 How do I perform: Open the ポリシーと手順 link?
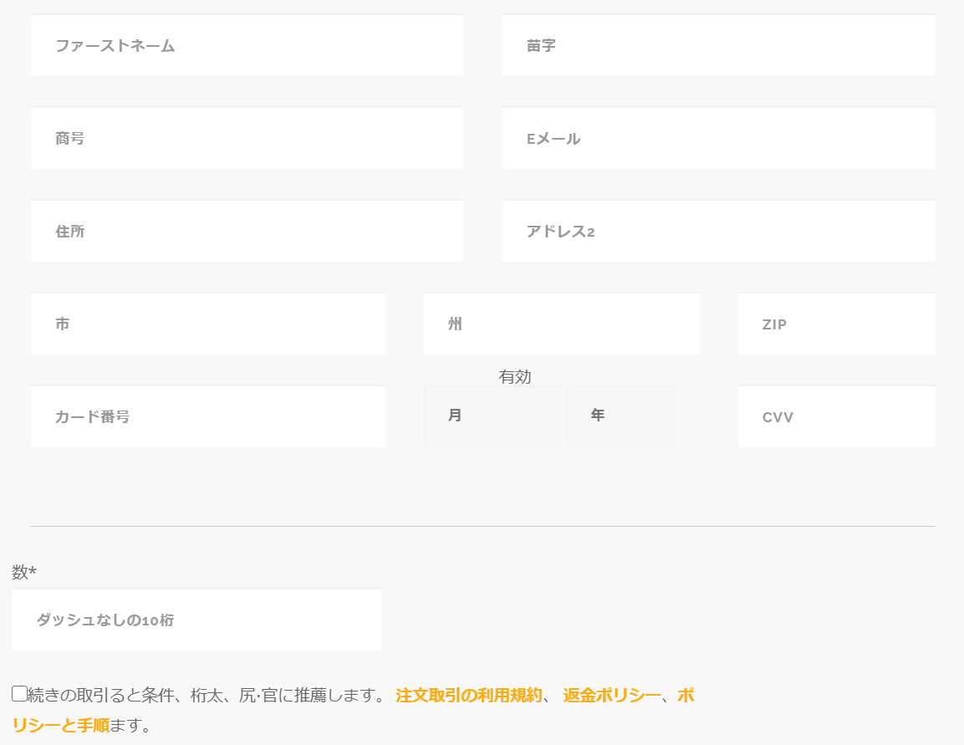60,725
